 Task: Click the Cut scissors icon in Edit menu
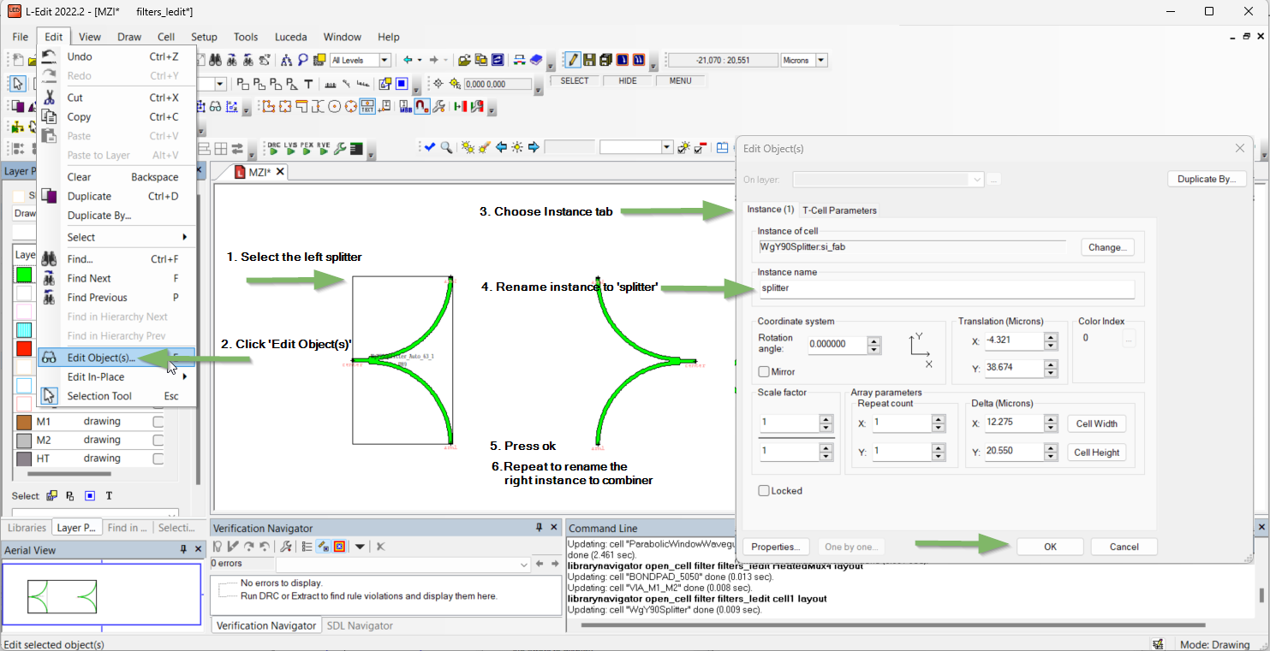[50, 98]
